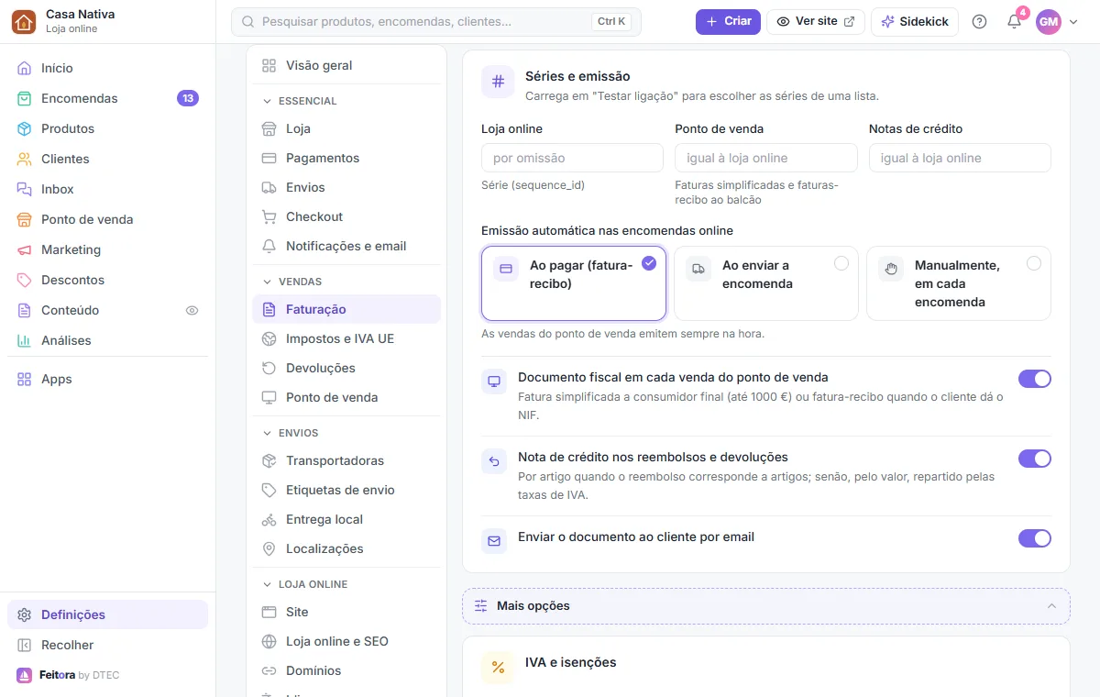The height and width of the screenshot is (697, 1100).
Task: Open Loja online e SEO settings
Action: 346,641
